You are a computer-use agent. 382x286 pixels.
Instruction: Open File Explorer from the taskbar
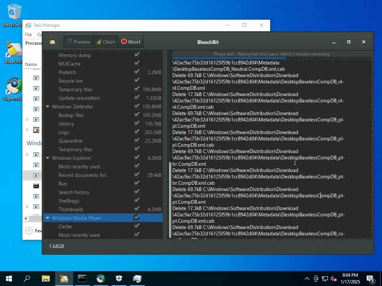[46, 279]
